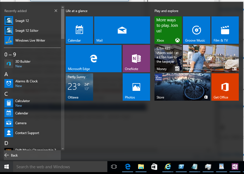Jump to letter index via 'C' header
Image resolution: width=244 pixels, height=174 pixels.
(6, 94)
